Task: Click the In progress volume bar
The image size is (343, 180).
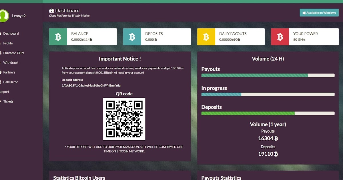Action: click(268, 94)
